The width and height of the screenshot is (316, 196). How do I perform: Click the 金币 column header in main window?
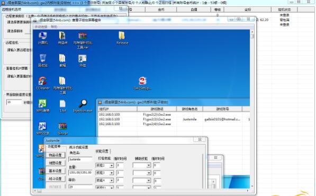point(161,10)
